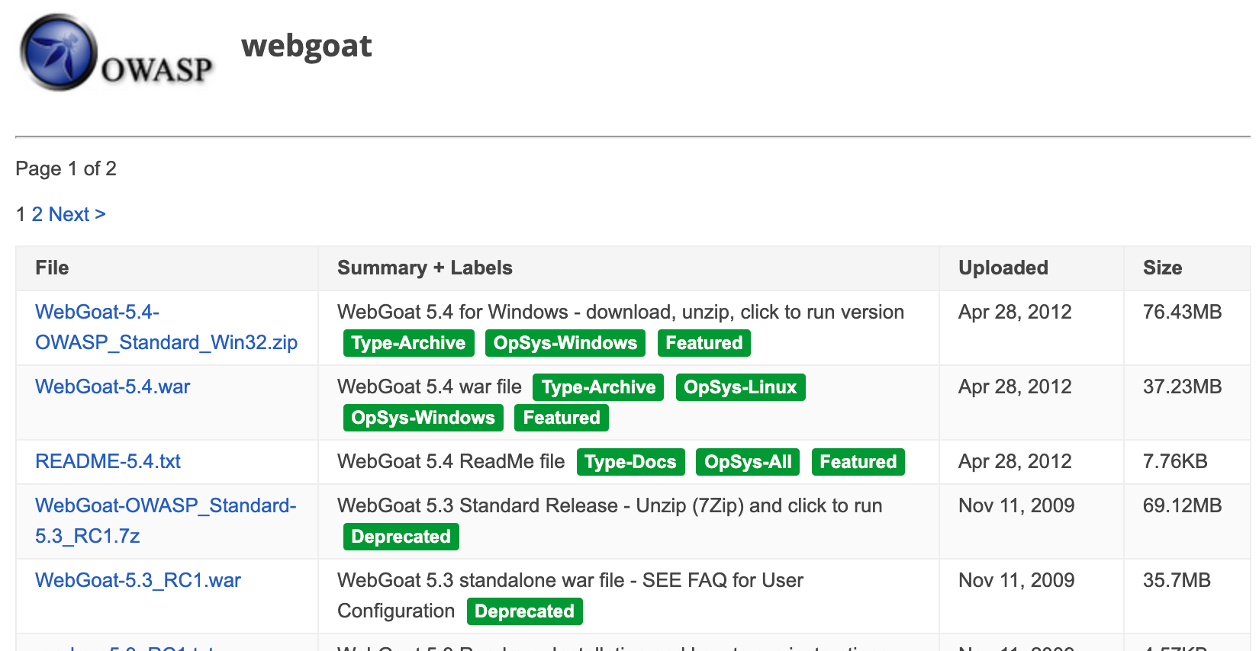Click the Type-Archive label on the Win32 zip row
This screenshot has height=651, width=1259.
[408, 342]
